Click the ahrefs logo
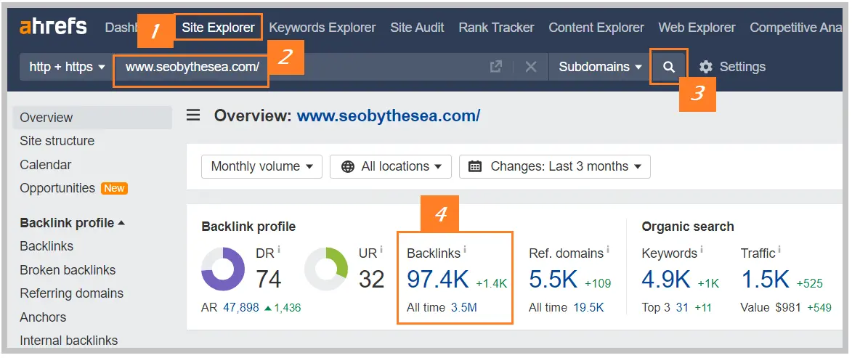 click(53, 27)
